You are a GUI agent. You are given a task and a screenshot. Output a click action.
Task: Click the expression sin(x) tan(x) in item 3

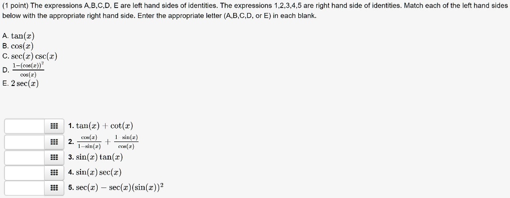(x=99, y=157)
